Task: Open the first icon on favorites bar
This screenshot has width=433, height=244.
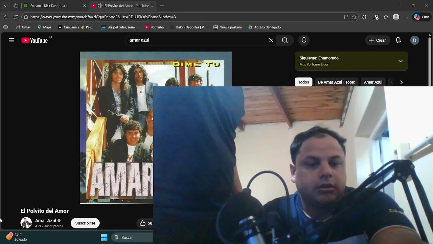Action: [5, 27]
